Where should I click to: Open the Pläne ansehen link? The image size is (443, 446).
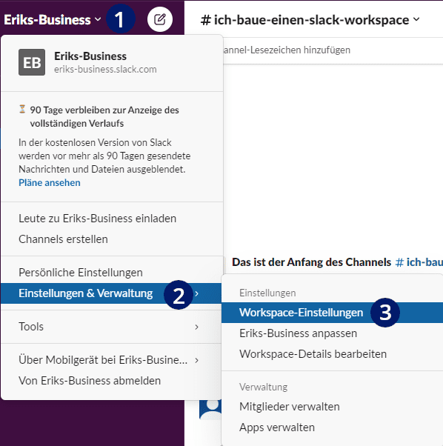pos(50,182)
